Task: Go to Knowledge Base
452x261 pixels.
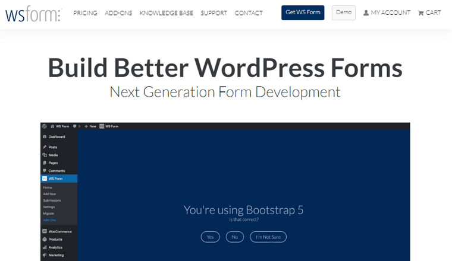Action: pos(167,13)
